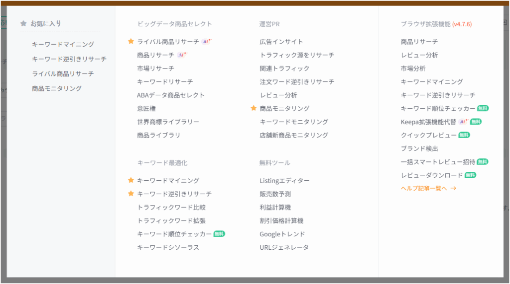This screenshot has width=510, height=284.
Task: Follow the ヘルプ記事一覧へ link
Action: (424, 188)
